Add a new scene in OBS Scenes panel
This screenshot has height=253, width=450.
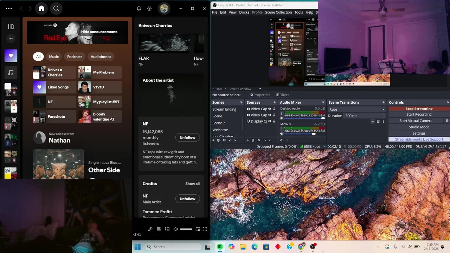[x=213, y=140]
